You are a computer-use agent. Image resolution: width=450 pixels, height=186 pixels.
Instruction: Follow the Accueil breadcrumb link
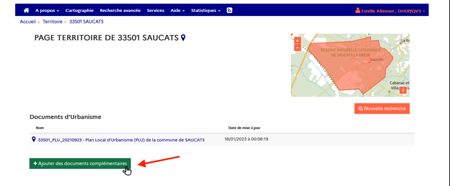(x=27, y=21)
